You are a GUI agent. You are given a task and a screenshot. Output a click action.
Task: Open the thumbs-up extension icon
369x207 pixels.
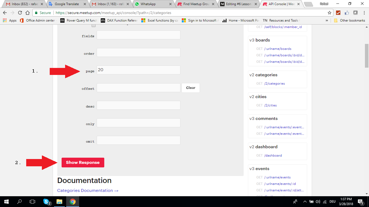(347, 12)
